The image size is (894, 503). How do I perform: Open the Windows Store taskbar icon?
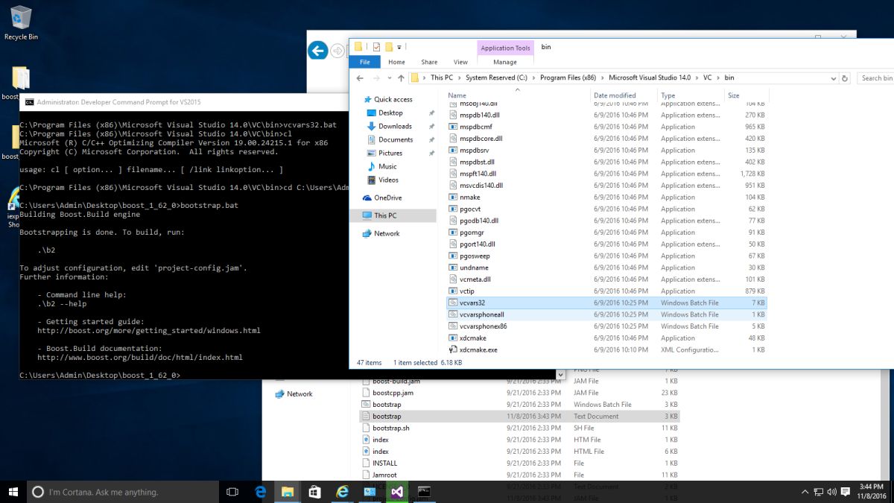[x=314, y=492]
